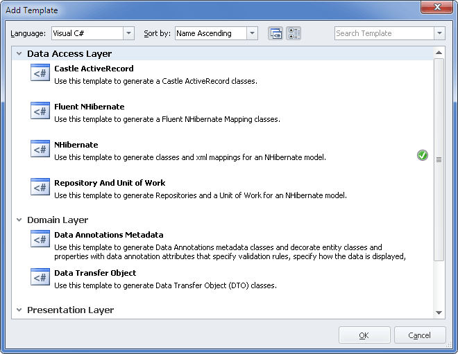Select the NHibernate template title

(76, 145)
